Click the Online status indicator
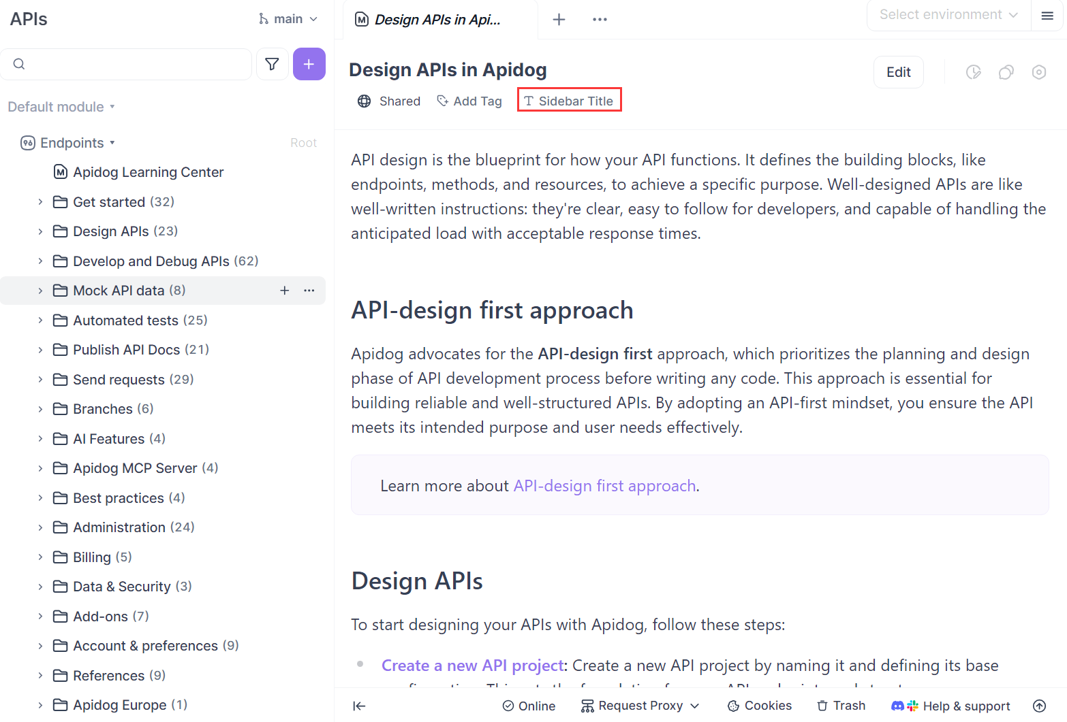 click(529, 706)
